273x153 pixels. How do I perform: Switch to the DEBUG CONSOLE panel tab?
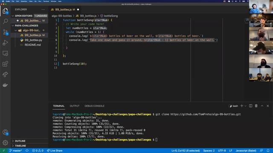click(95, 106)
